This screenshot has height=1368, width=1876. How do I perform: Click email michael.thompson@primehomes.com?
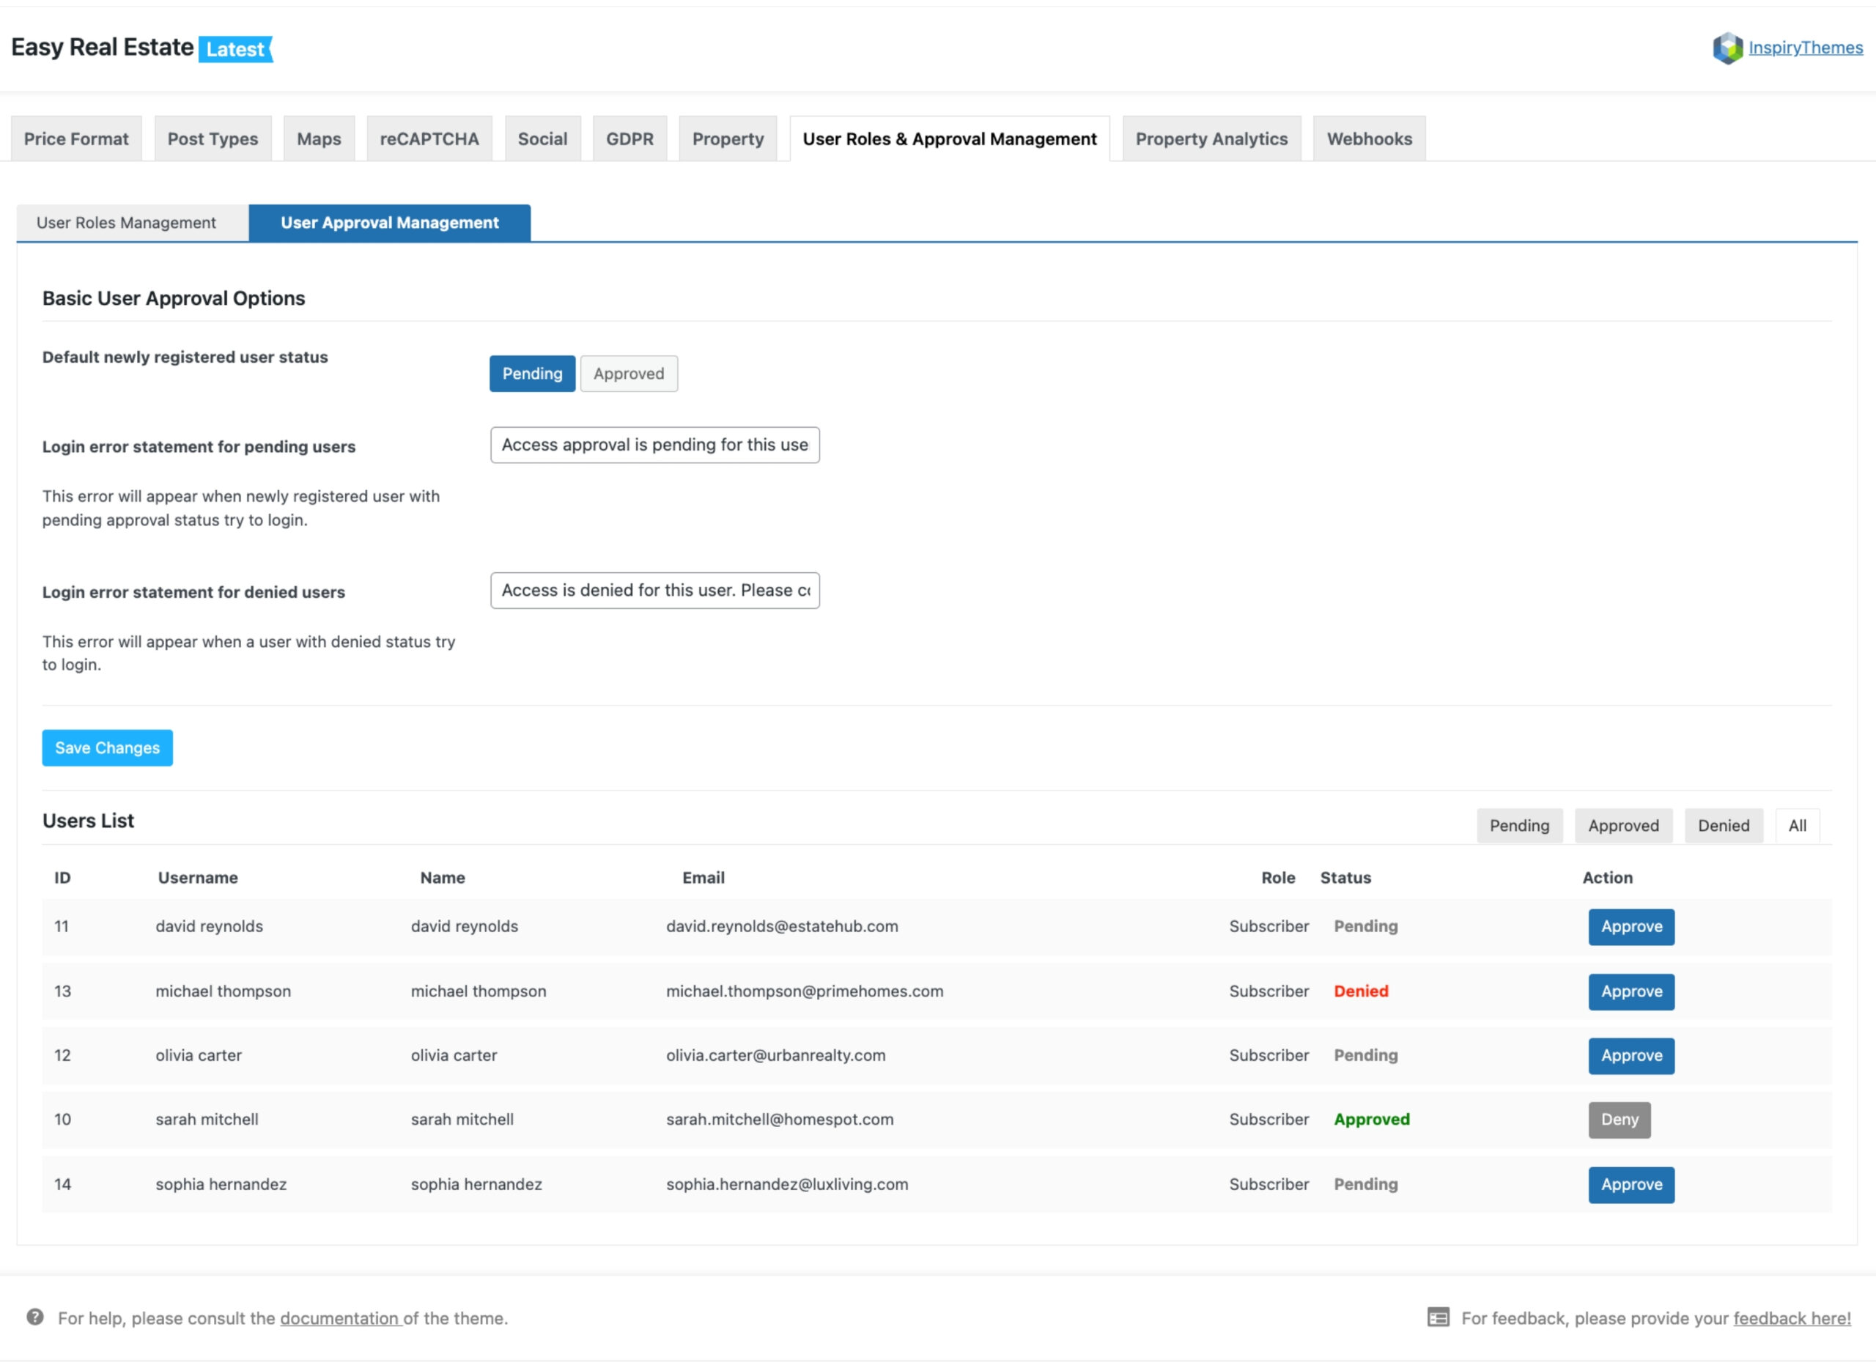tap(804, 991)
